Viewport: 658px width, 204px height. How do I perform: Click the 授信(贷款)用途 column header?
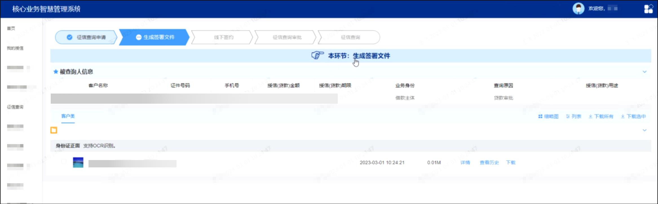pos(602,85)
